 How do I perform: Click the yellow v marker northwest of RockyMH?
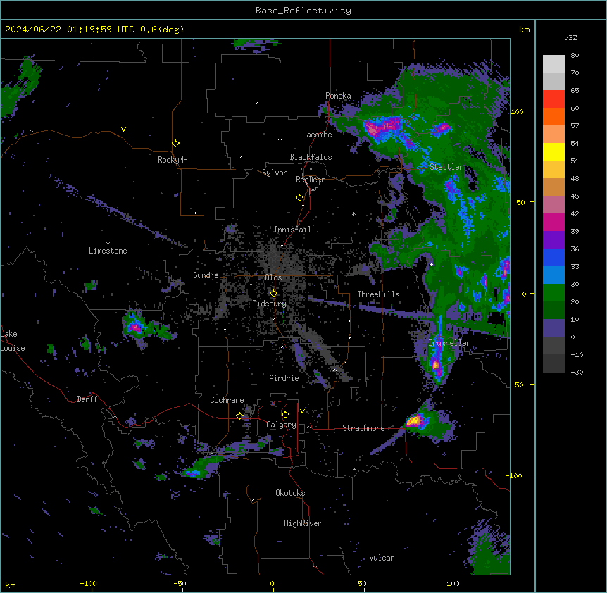point(123,130)
